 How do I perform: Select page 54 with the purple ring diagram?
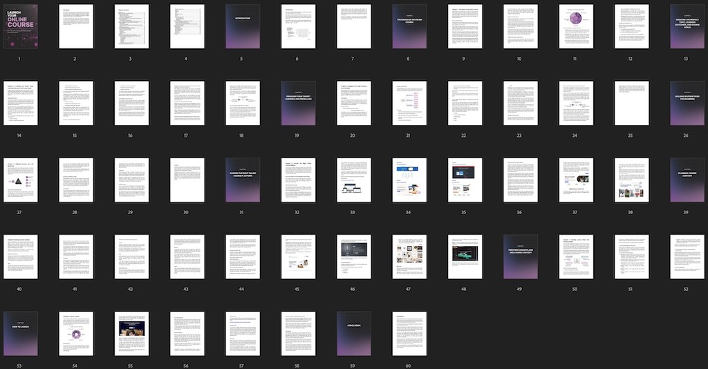tap(76, 333)
